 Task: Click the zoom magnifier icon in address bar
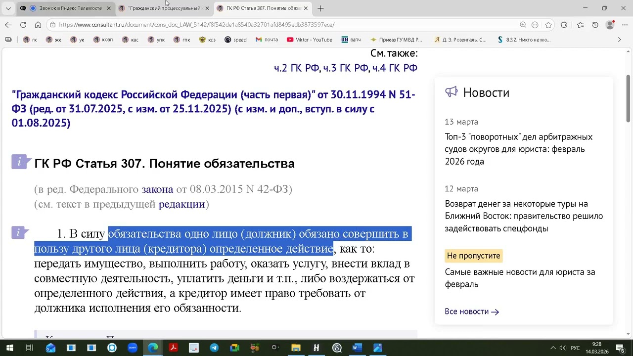(523, 25)
